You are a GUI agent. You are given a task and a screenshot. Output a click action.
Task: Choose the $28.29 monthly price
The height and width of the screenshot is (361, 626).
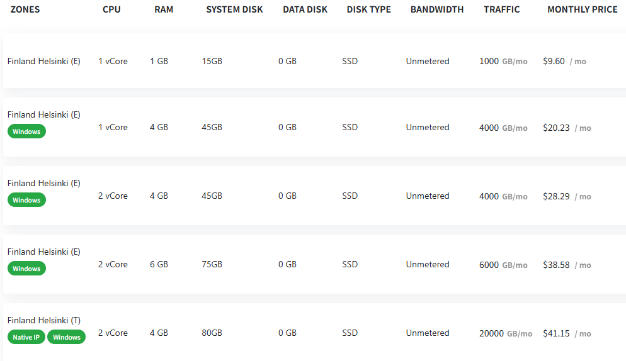pos(556,196)
